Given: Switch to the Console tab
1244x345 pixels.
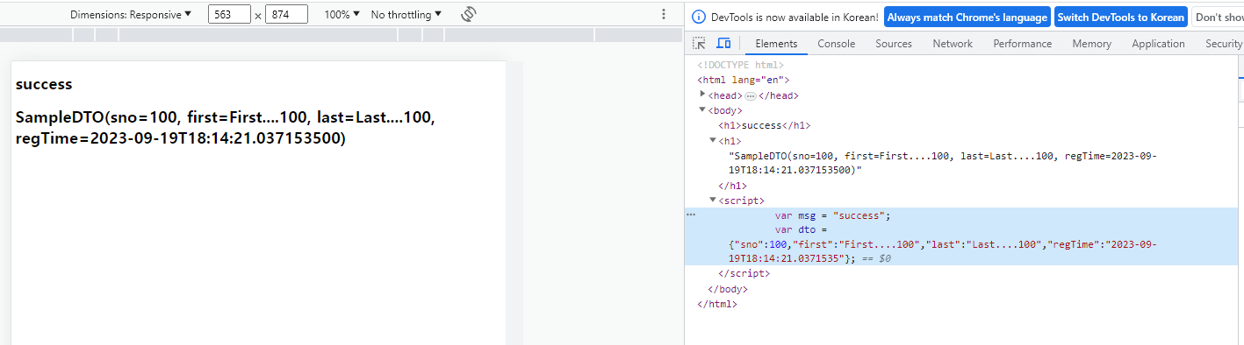Looking at the screenshot, I should [836, 43].
